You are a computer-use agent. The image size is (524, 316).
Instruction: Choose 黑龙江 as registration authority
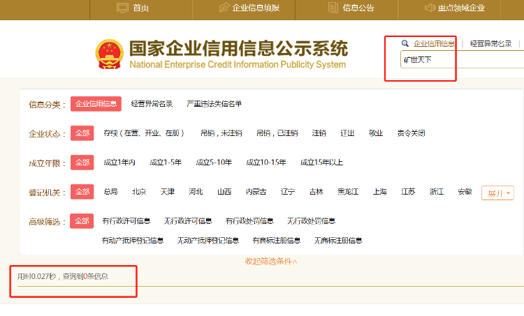[x=348, y=192]
